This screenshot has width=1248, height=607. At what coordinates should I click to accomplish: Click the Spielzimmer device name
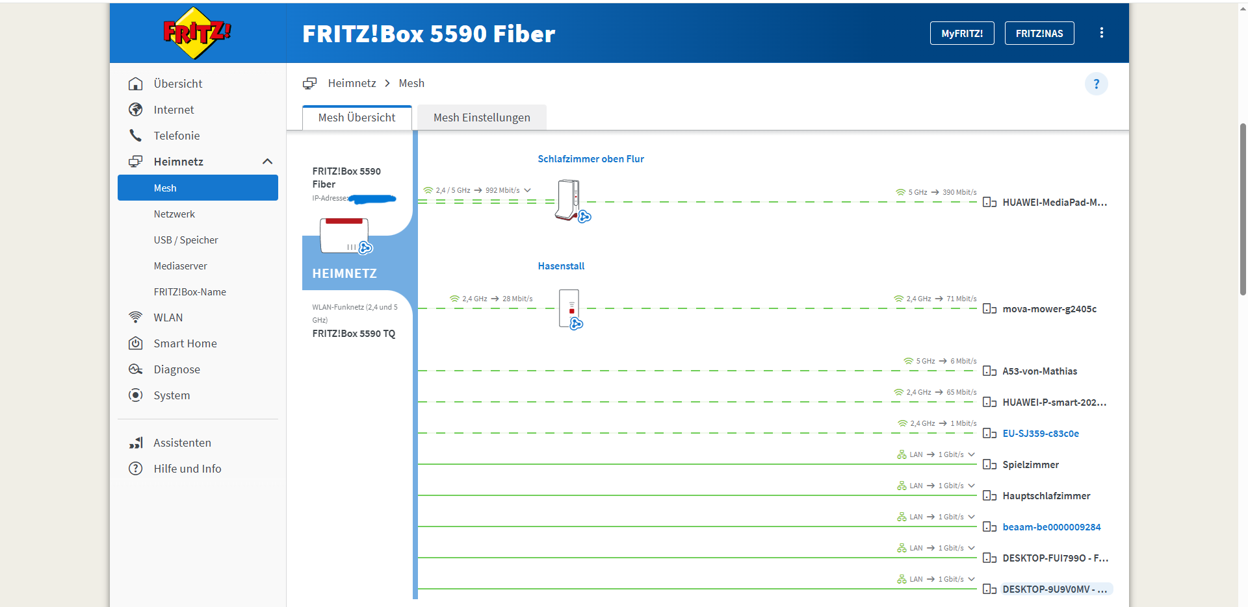(x=1030, y=465)
